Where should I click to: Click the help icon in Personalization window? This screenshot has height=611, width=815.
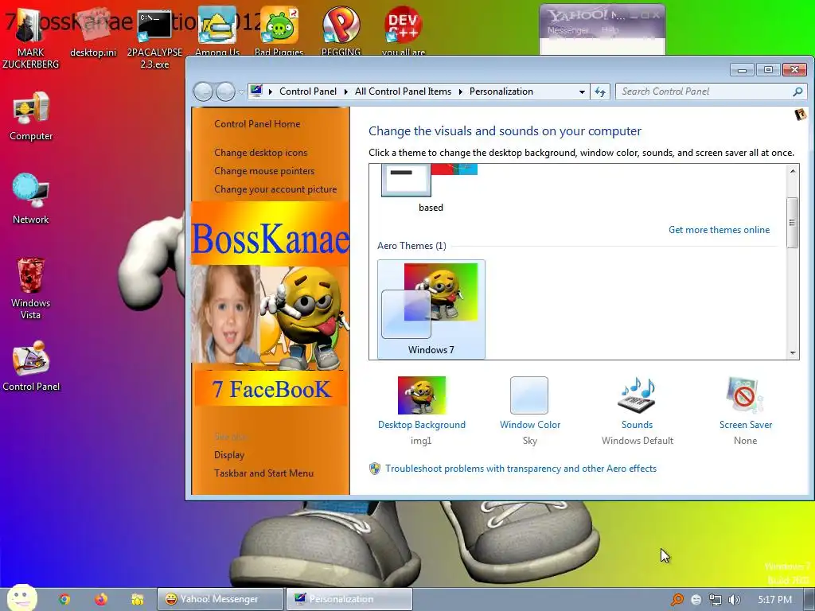click(x=801, y=115)
